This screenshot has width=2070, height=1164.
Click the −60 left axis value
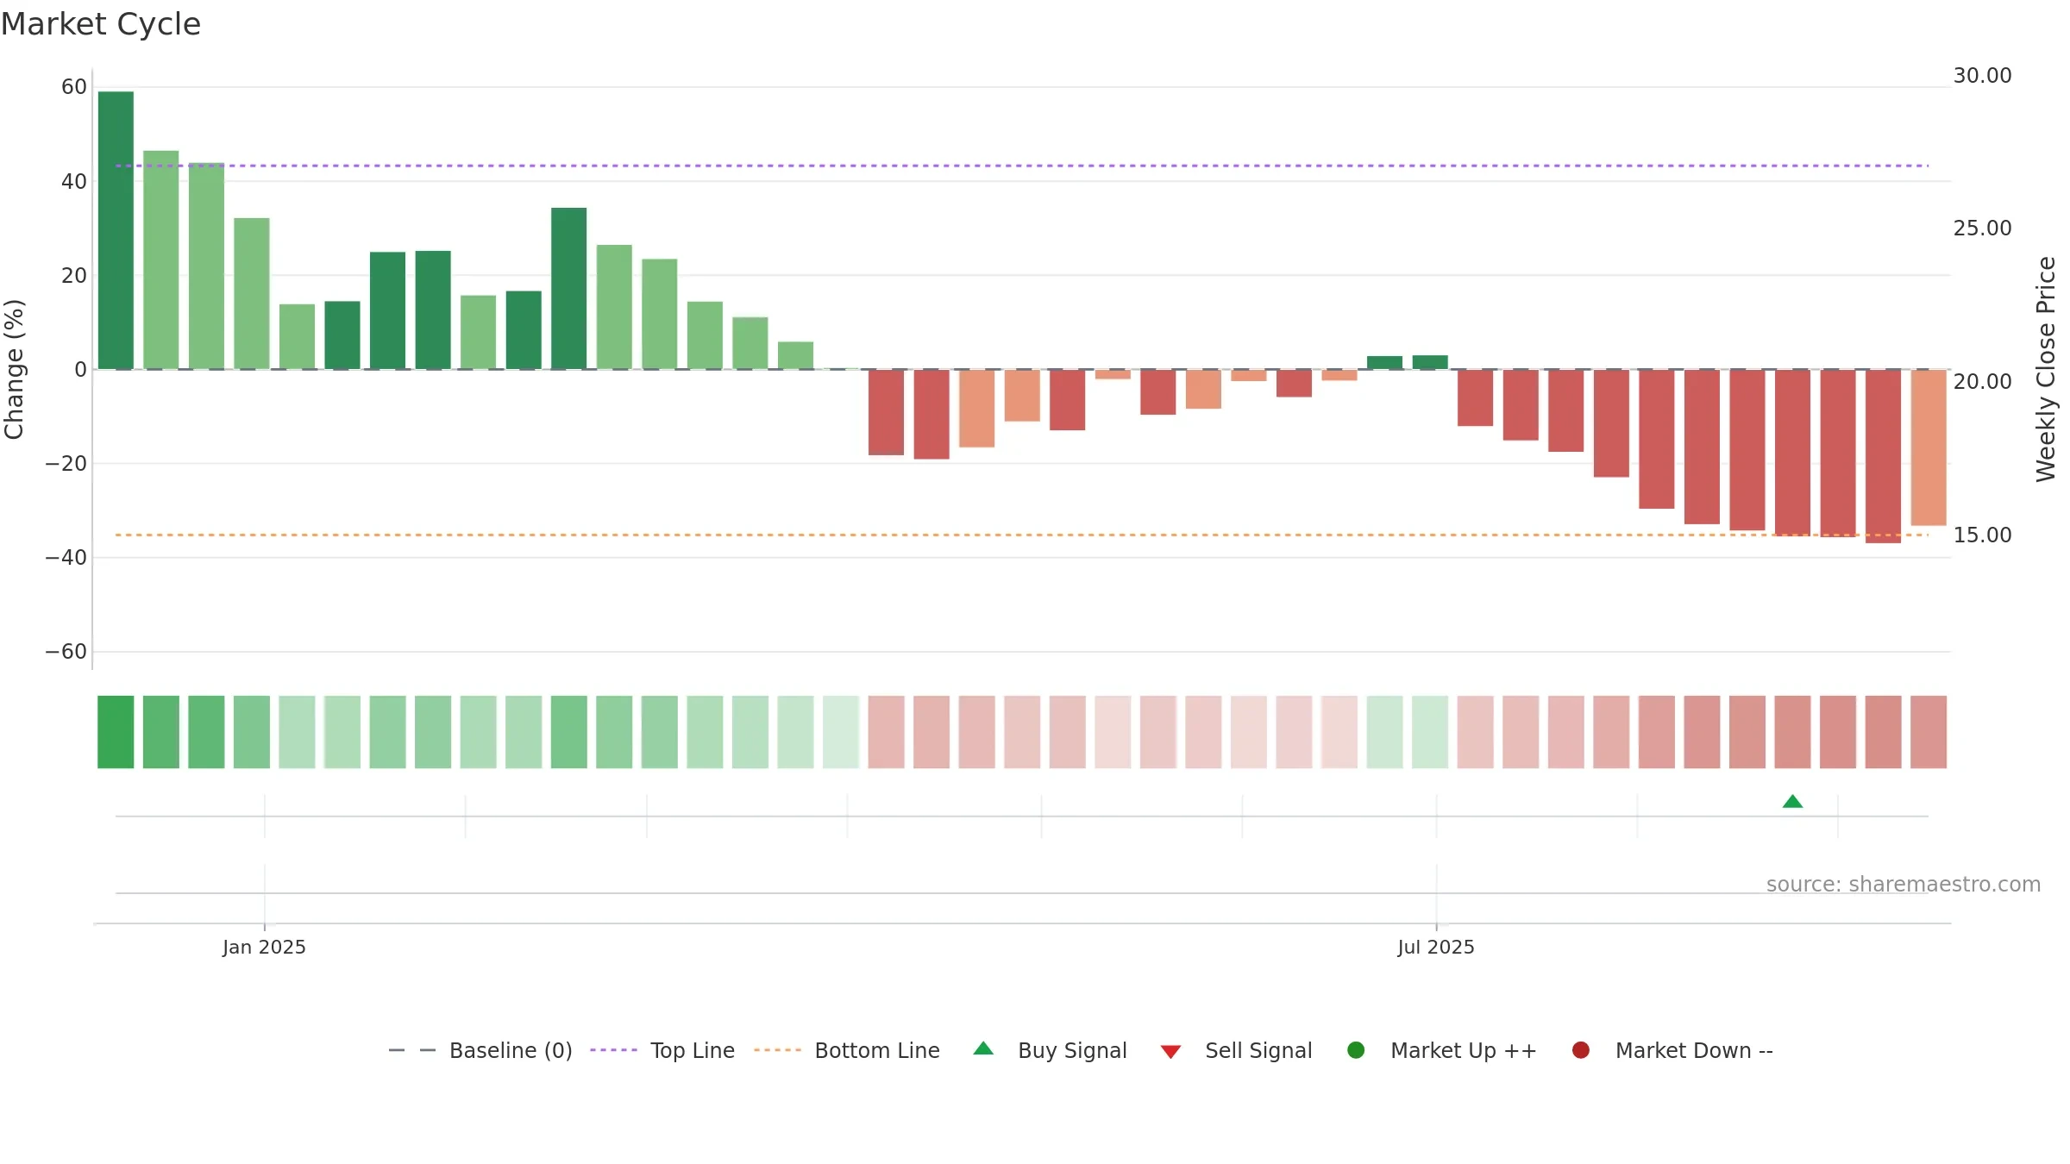tap(66, 652)
